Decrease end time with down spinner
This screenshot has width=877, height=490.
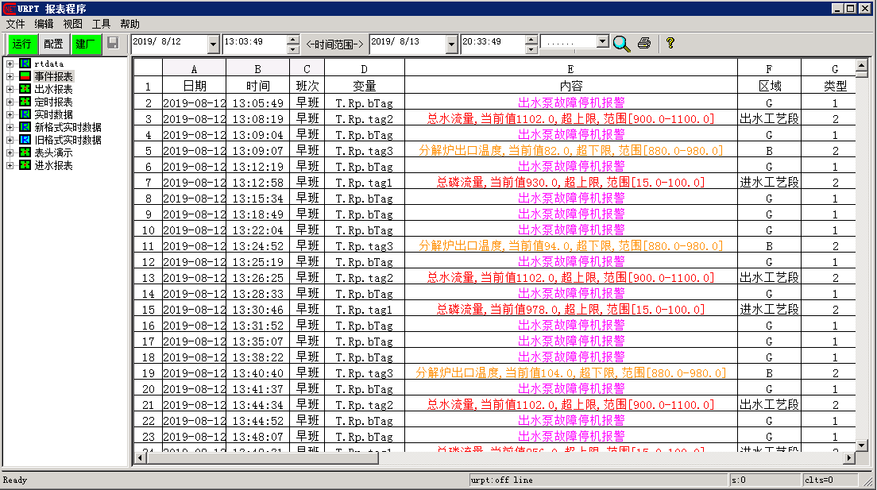pyautogui.click(x=531, y=49)
